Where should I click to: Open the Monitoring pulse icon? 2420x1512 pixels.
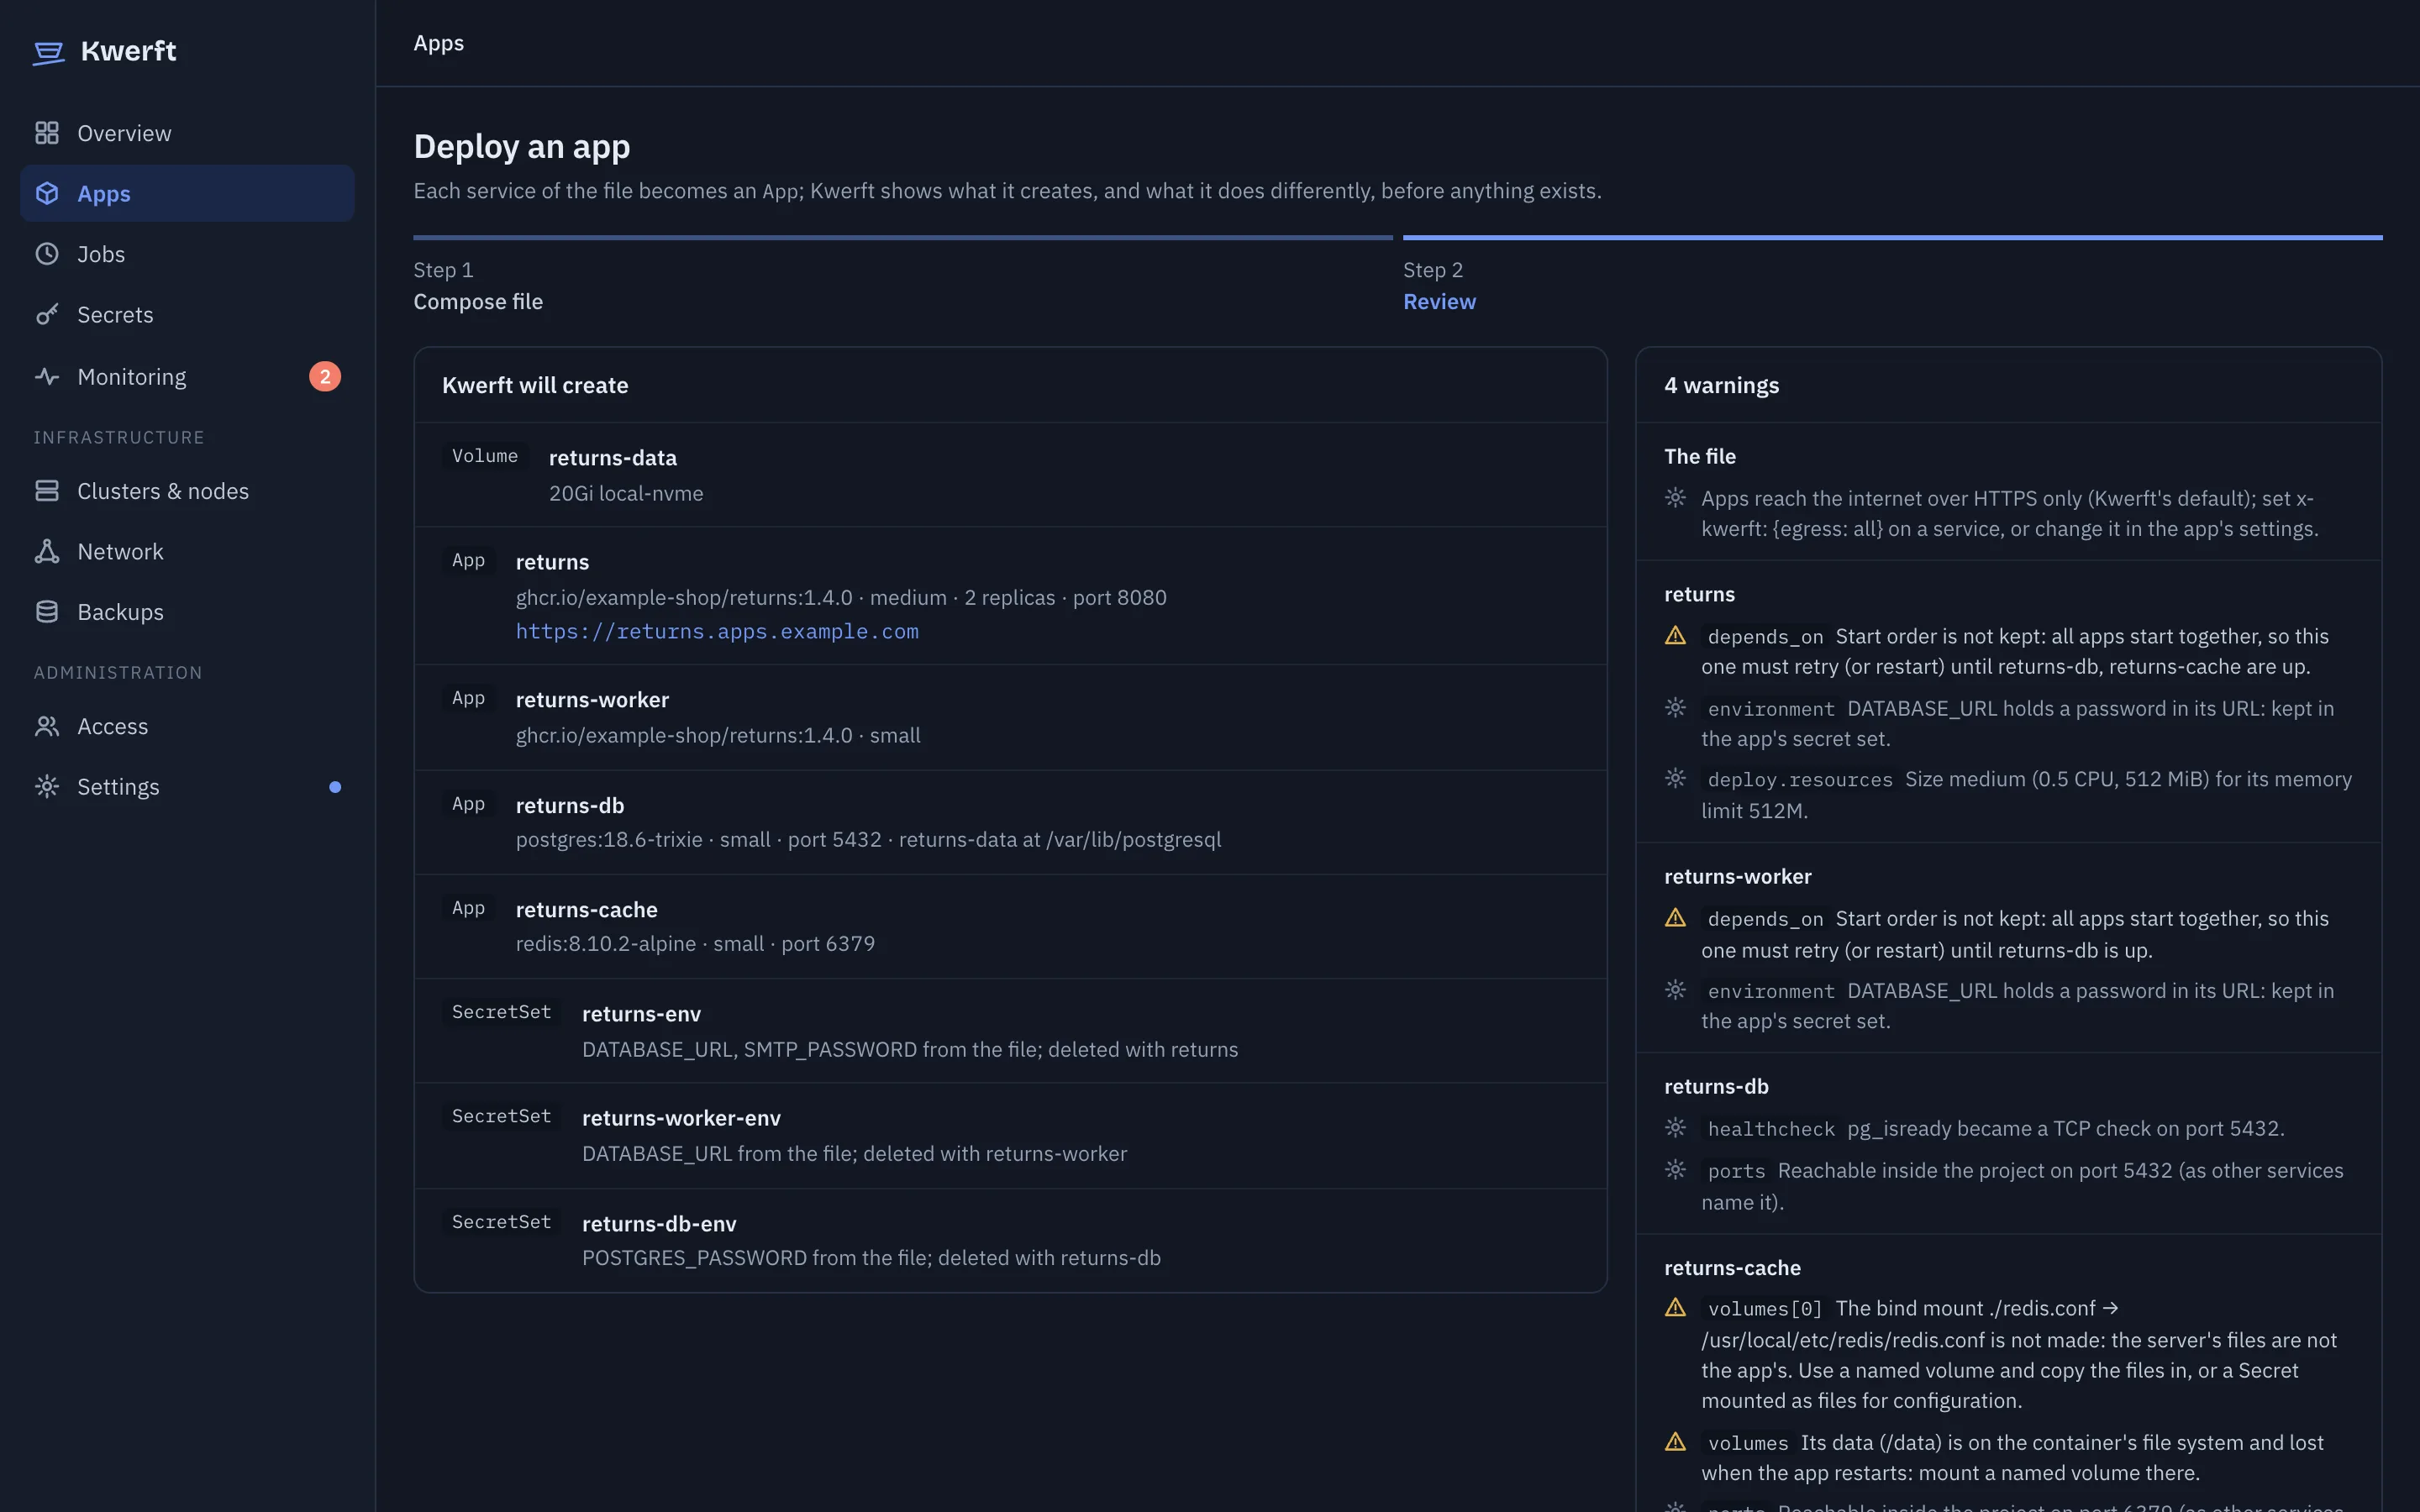(47, 377)
